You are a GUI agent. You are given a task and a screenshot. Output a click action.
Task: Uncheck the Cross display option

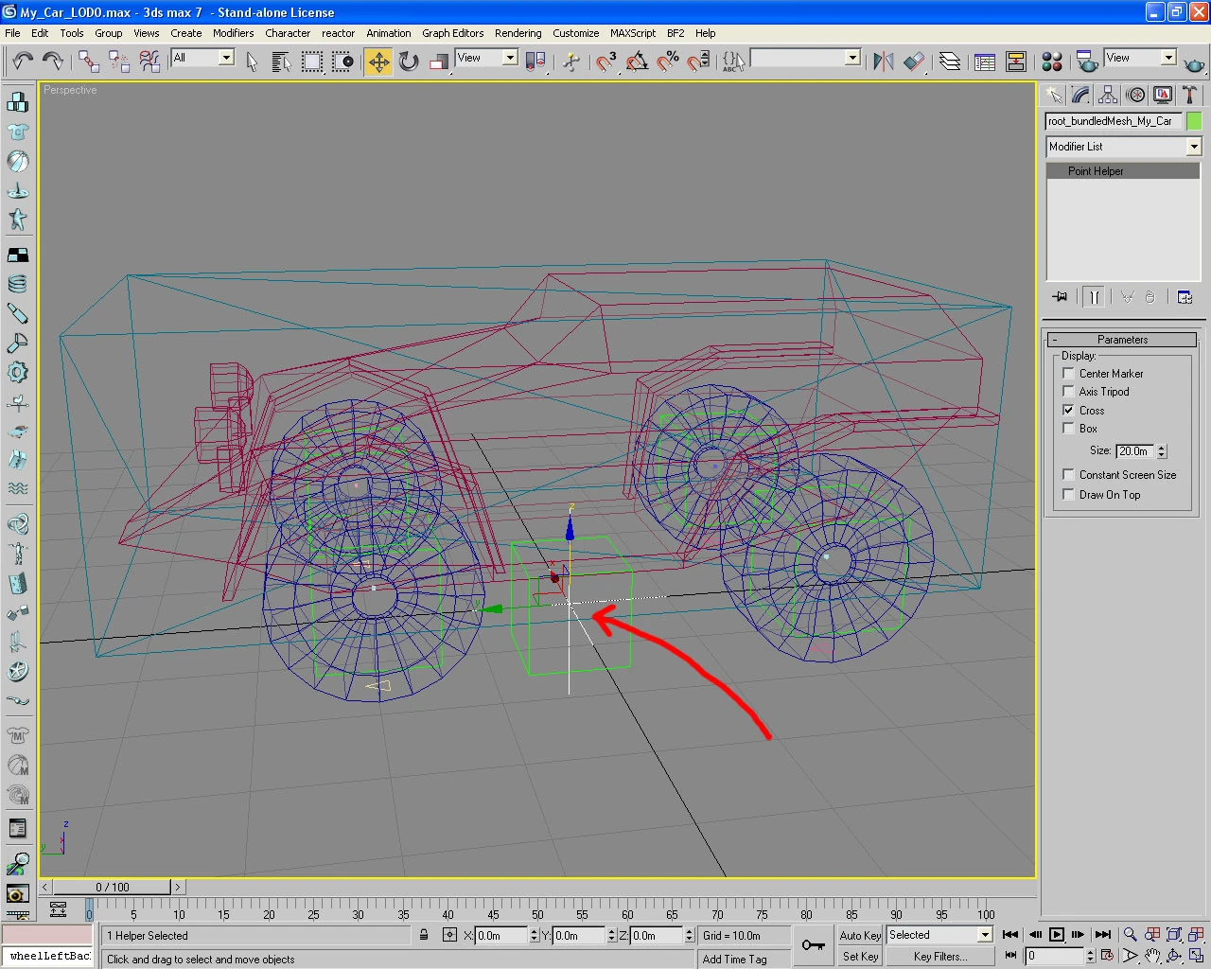click(x=1068, y=411)
